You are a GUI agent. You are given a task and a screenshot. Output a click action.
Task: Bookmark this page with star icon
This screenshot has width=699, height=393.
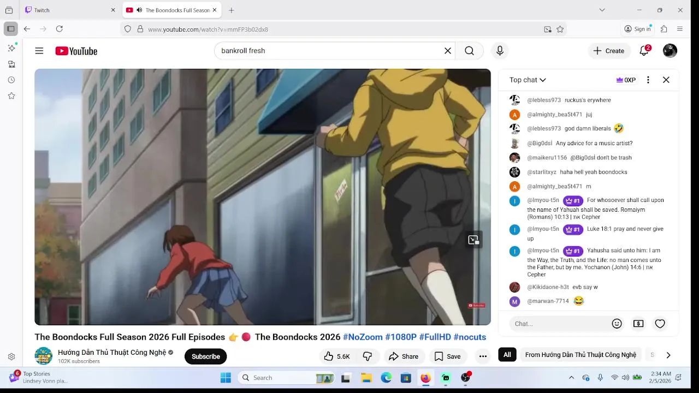click(560, 29)
